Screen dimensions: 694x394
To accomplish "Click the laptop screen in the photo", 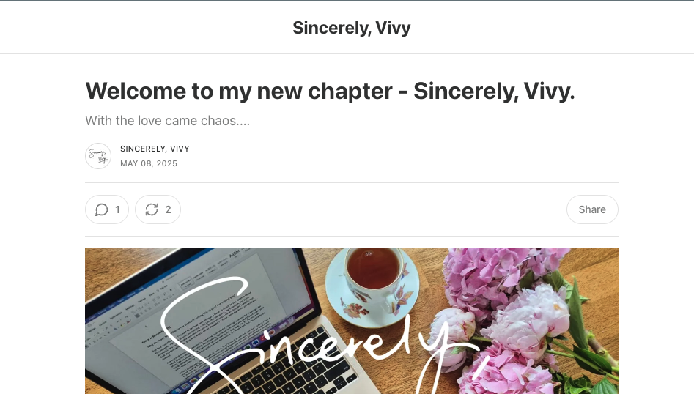I will [x=199, y=310].
